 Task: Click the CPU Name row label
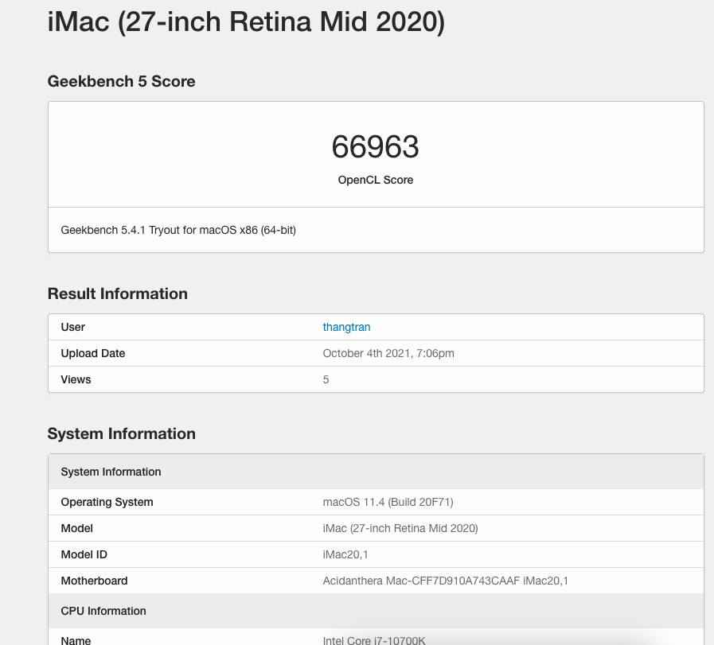click(76, 640)
